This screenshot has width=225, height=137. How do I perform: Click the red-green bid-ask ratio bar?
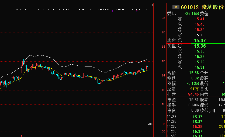196,43
